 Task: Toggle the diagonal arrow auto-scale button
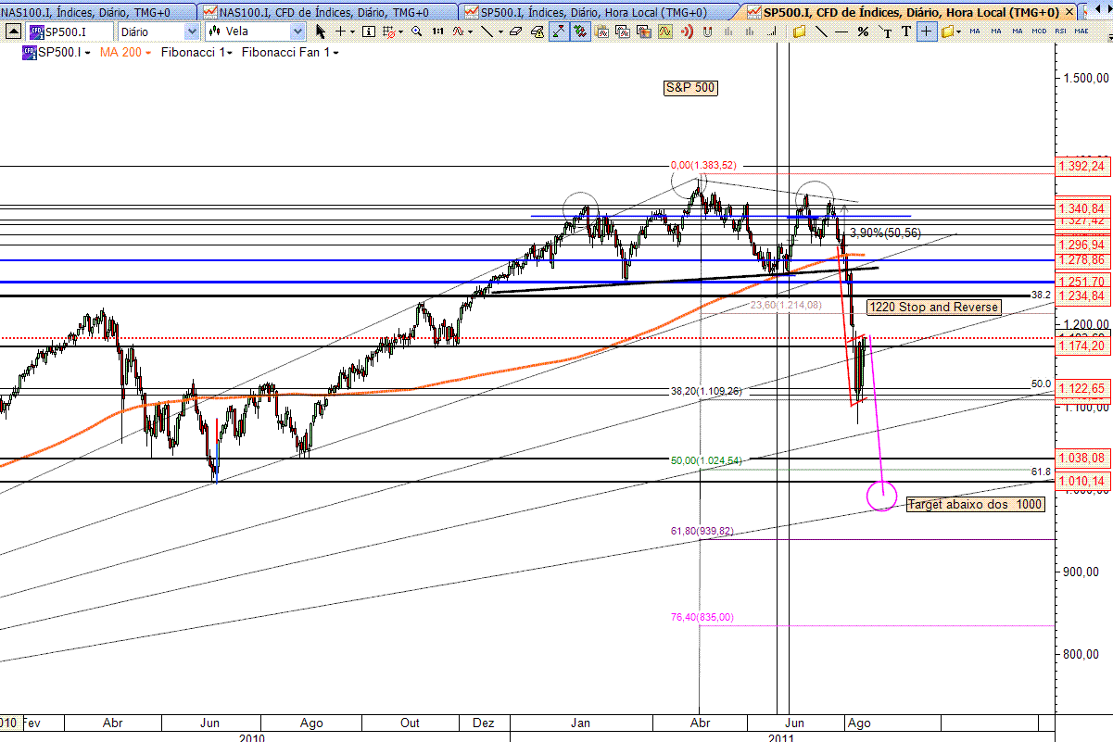559,31
